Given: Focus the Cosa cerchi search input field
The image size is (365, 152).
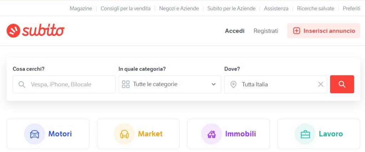Looking at the screenshot, I should pyautogui.click(x=64, y=84).
